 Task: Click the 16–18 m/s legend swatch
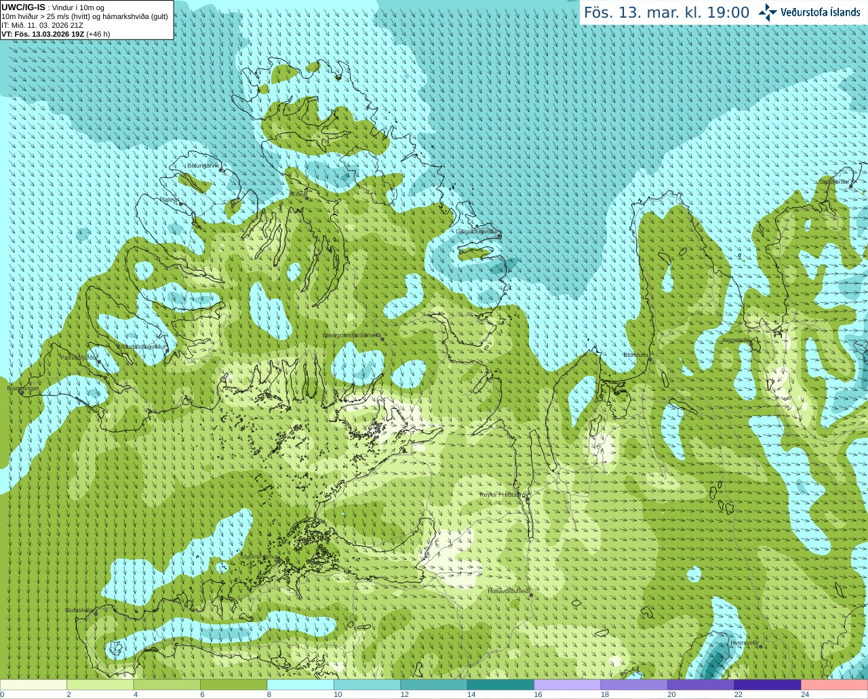568,685
